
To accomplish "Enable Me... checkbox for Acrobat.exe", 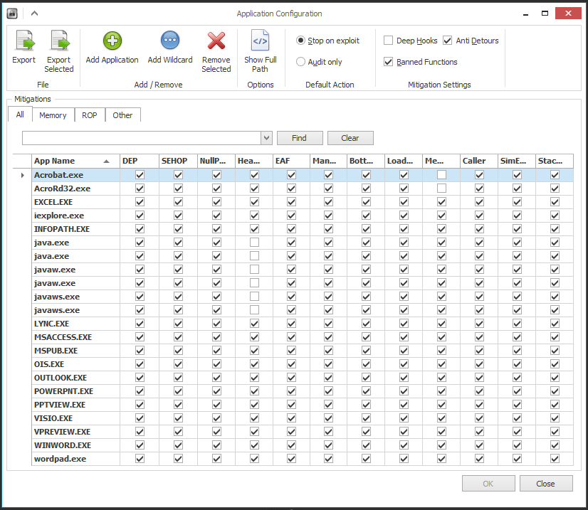I will click(x=442, y=174).
